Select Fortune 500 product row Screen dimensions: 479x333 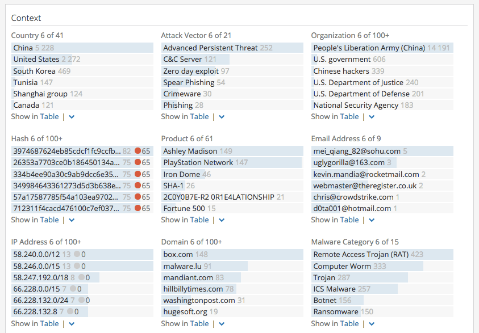232,208
